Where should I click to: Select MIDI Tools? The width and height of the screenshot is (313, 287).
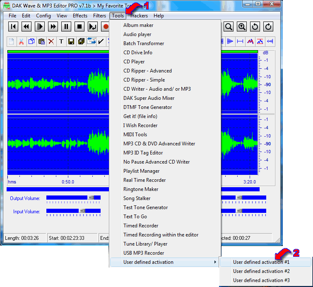[x=166, y=135]
